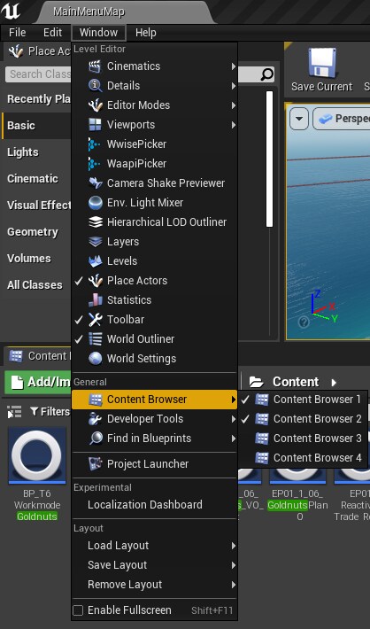
Task: Click the Camera Shake Previewer icon
Action: 95,182
